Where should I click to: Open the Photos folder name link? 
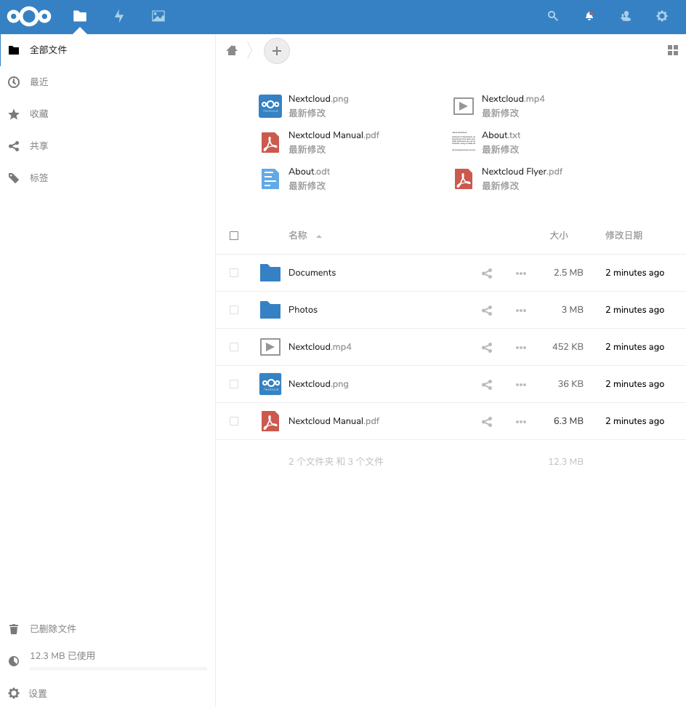303,310
